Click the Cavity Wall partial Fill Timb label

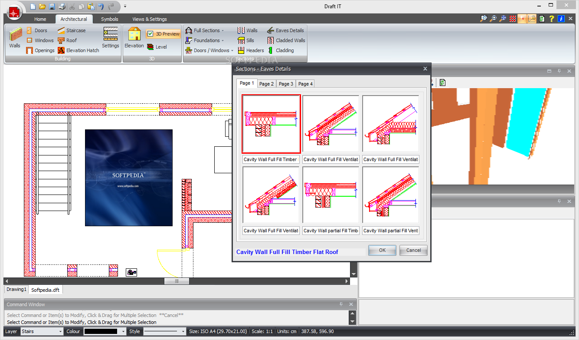[x=331, y=231]
